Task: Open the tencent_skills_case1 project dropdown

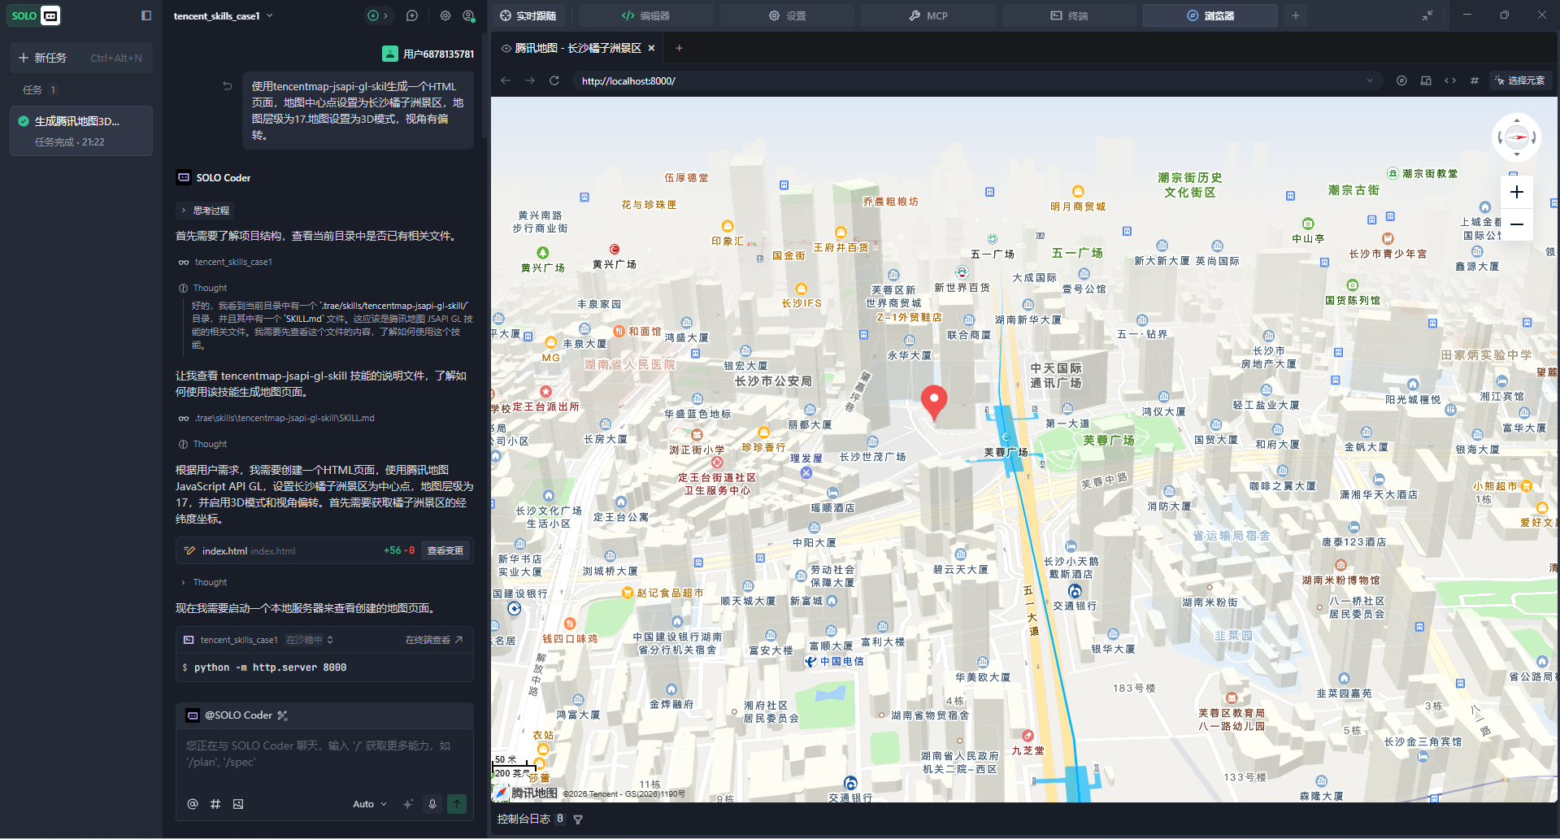Action: (x=224, y=15)
